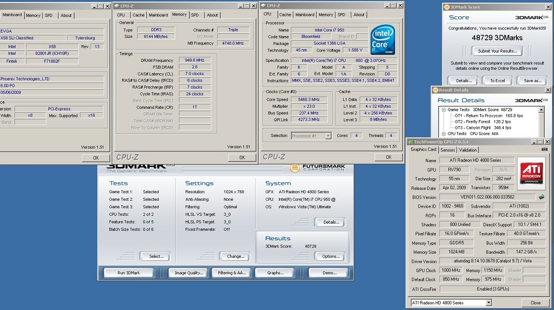Click To Excel button

[497, 81]
